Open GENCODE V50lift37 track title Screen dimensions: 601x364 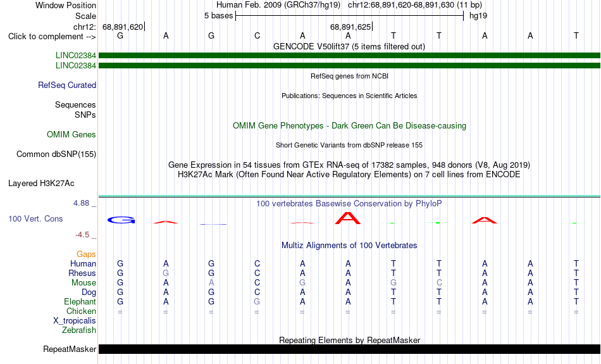point(349,47)
